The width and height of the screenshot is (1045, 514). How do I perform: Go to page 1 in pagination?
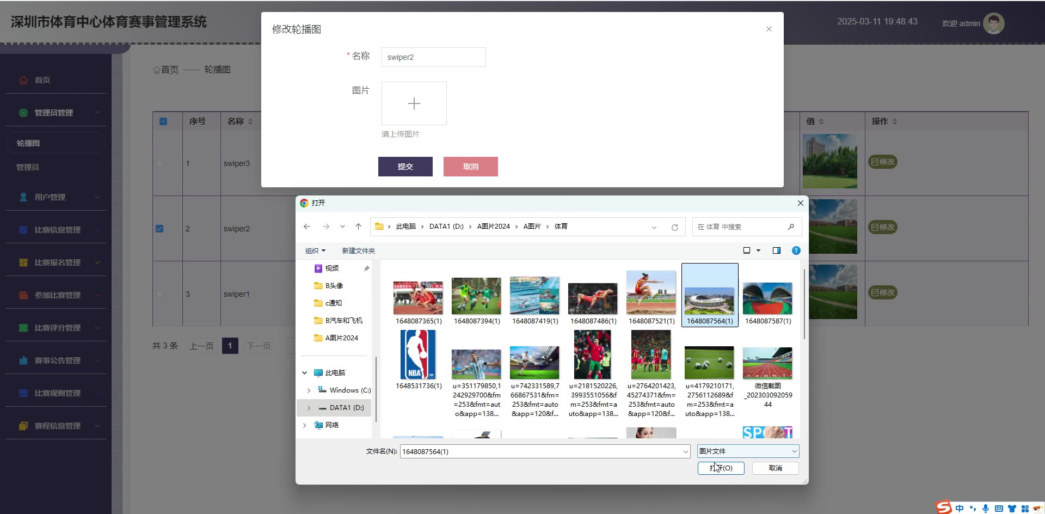pyautogui.click(x=230, y=346)
